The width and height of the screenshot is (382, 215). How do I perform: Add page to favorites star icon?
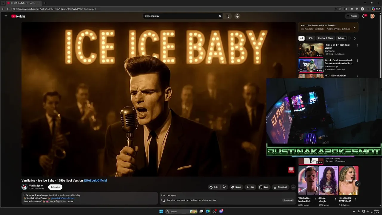point(340,9)
